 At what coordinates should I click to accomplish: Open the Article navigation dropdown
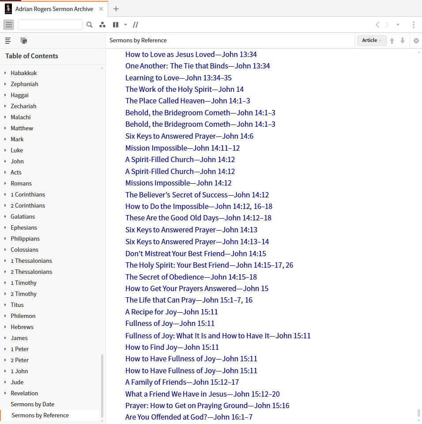pyautogui.click(x=371, y=40)
